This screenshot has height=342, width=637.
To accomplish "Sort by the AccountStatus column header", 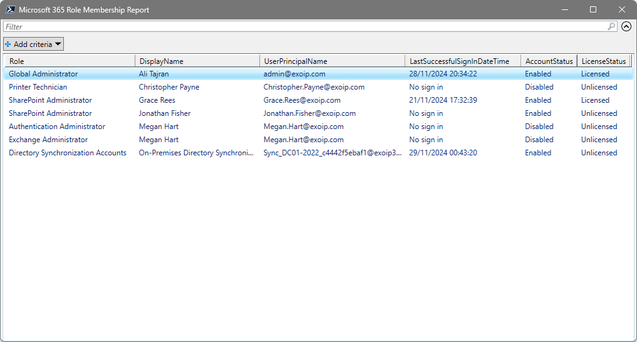I will 548,61.
